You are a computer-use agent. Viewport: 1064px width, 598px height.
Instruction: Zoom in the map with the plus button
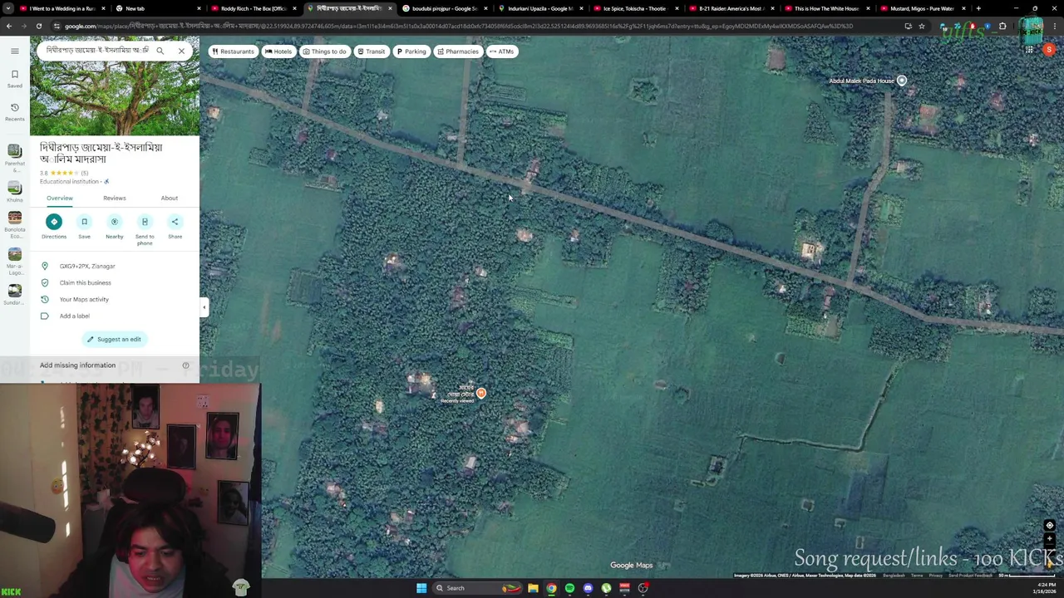1049,540
